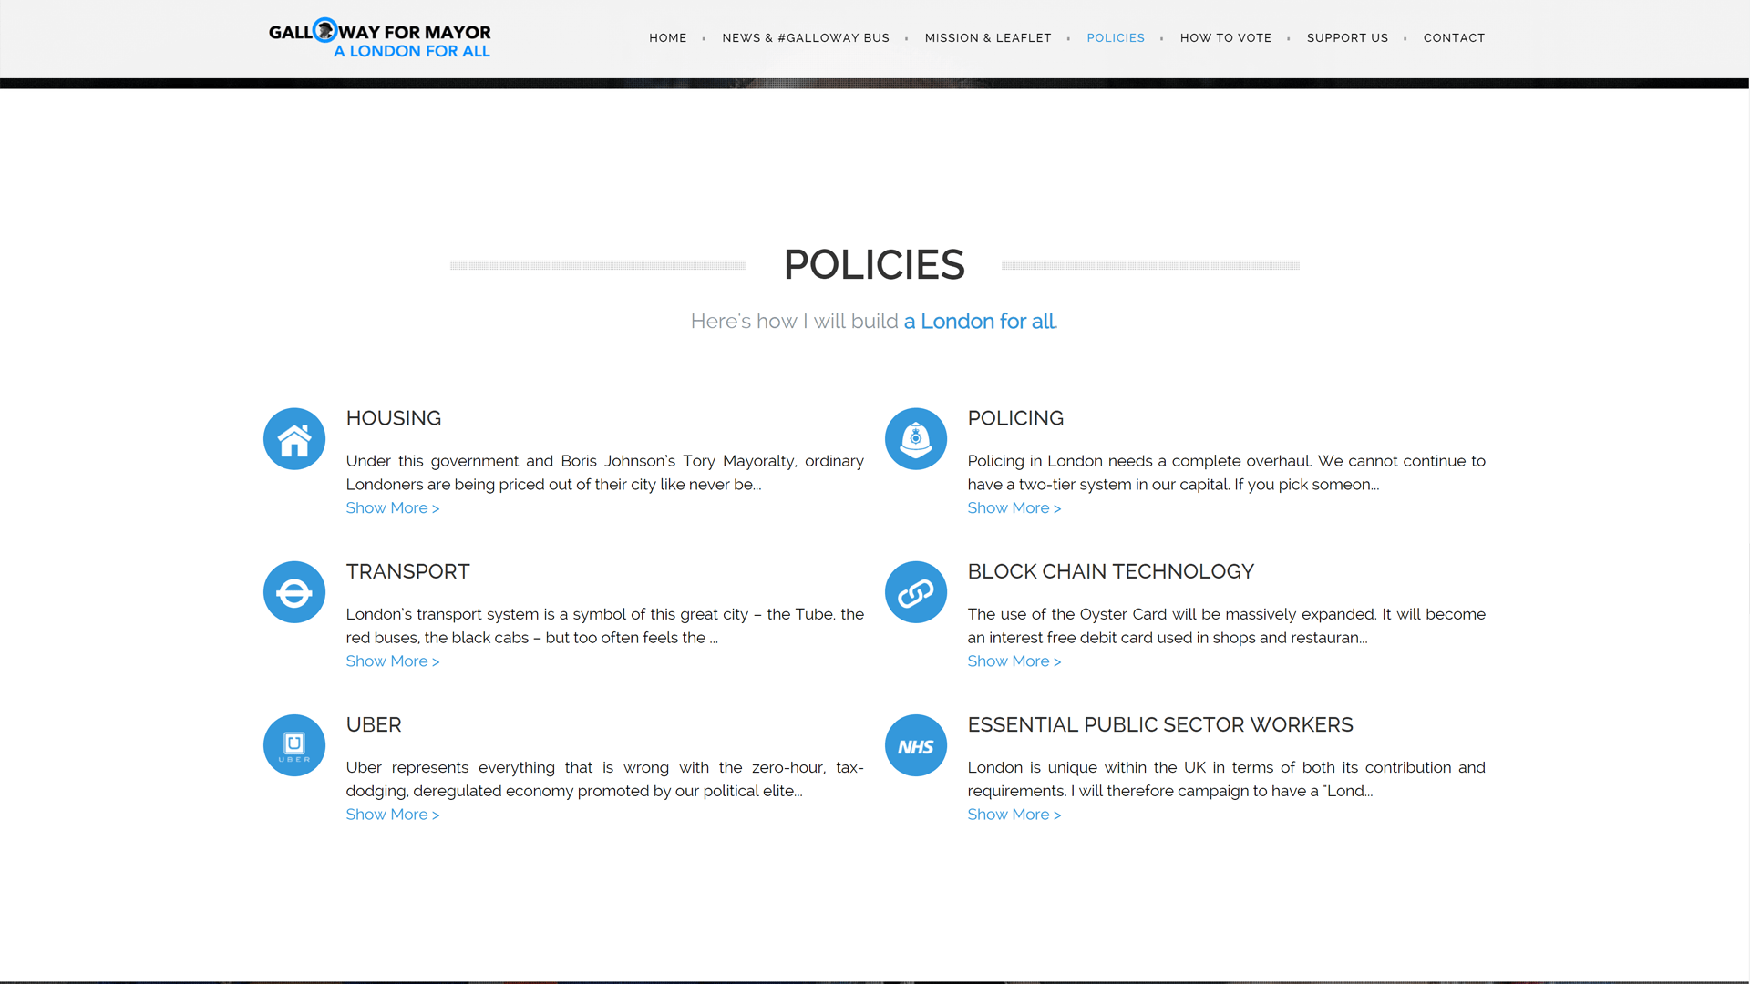The image size is (1750, 984).
Task: Show more of the Uber policy
Action: [392, 815]
